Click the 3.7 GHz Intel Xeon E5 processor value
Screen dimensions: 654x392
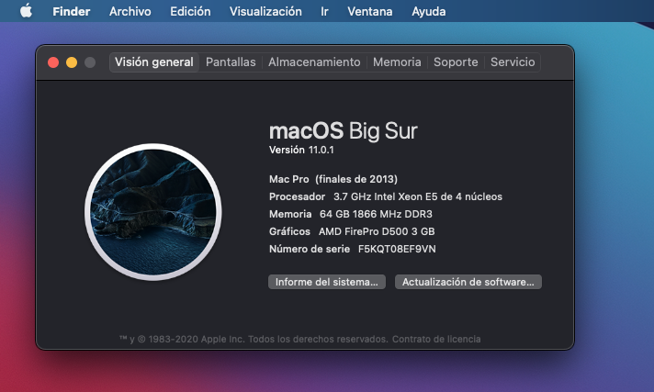click(x=418, y=196)
